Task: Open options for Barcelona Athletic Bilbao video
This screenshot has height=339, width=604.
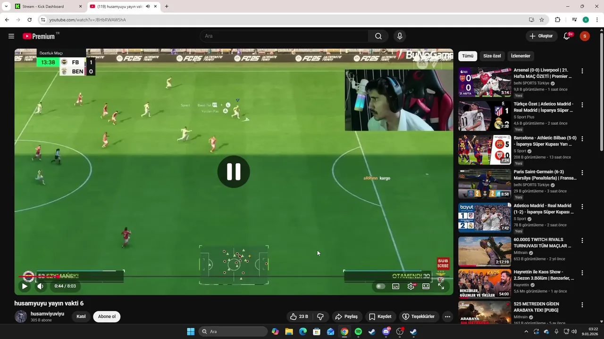Action: 582,139
